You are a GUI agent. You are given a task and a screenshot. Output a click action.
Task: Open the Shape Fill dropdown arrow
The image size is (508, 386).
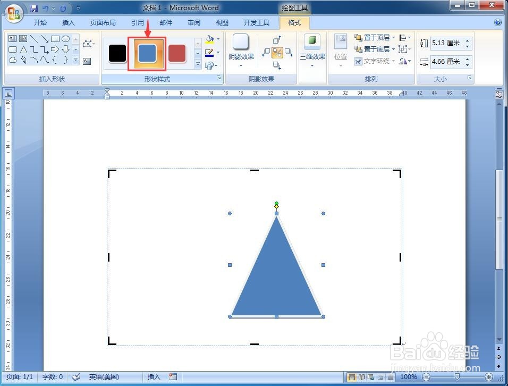[x=218, y=39]
